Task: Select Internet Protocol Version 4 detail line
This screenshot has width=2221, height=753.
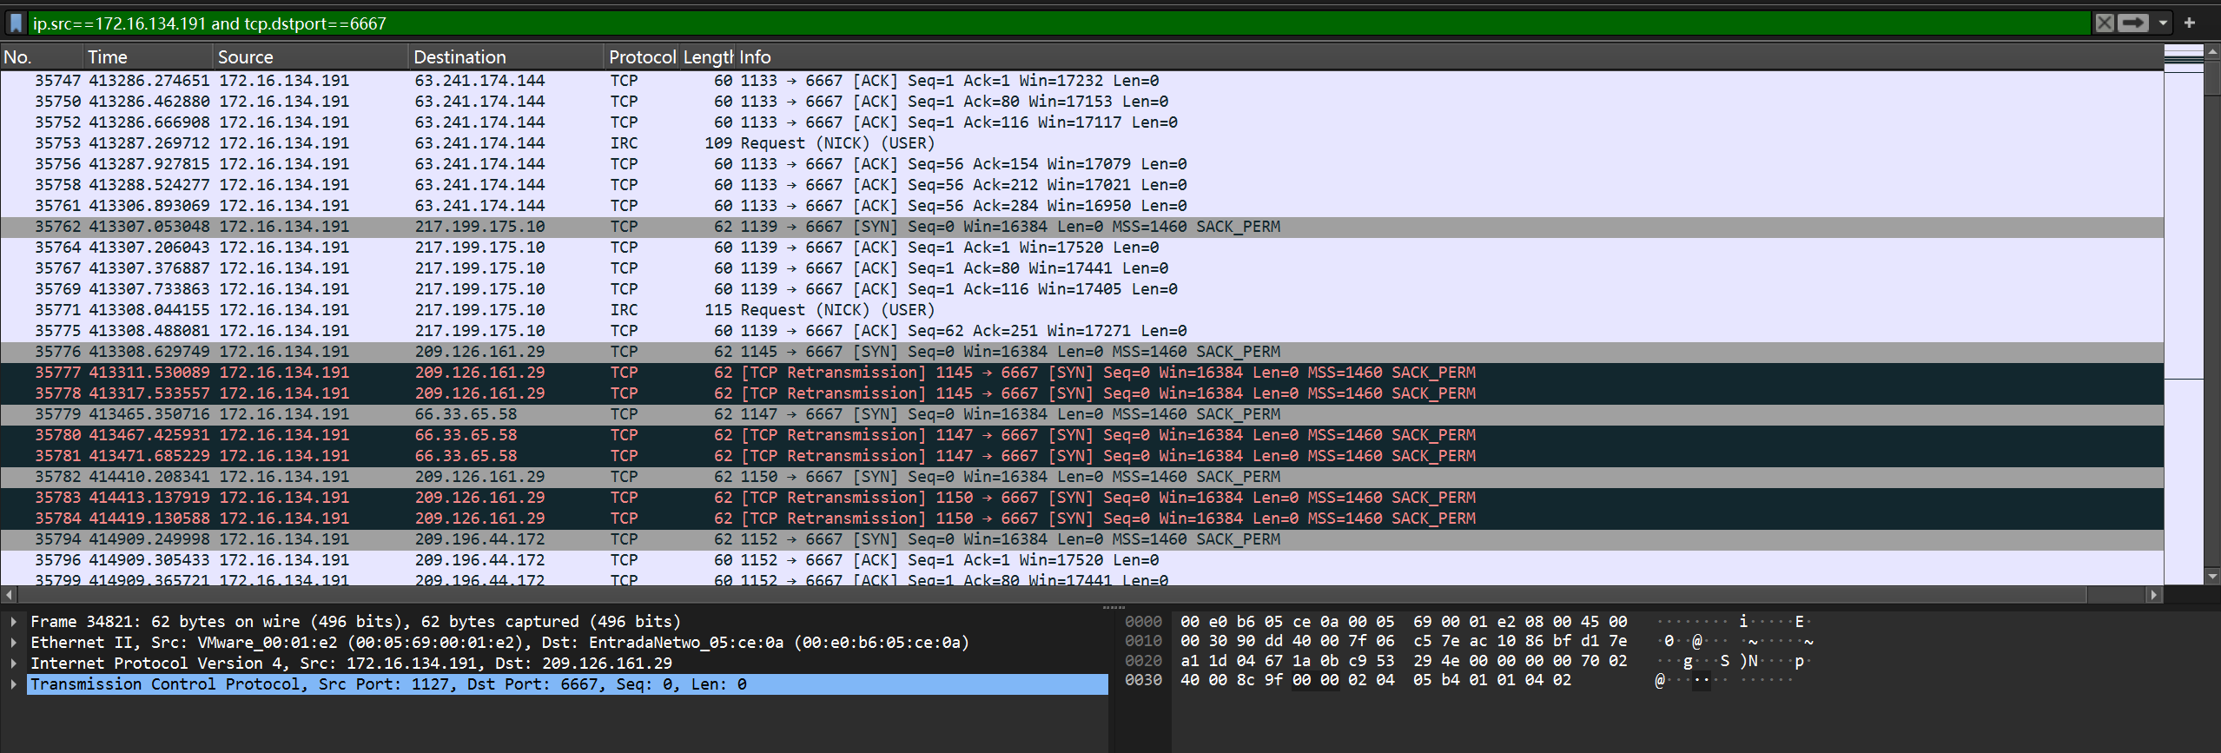Action: pyautogui.click(x=567, y=664)
